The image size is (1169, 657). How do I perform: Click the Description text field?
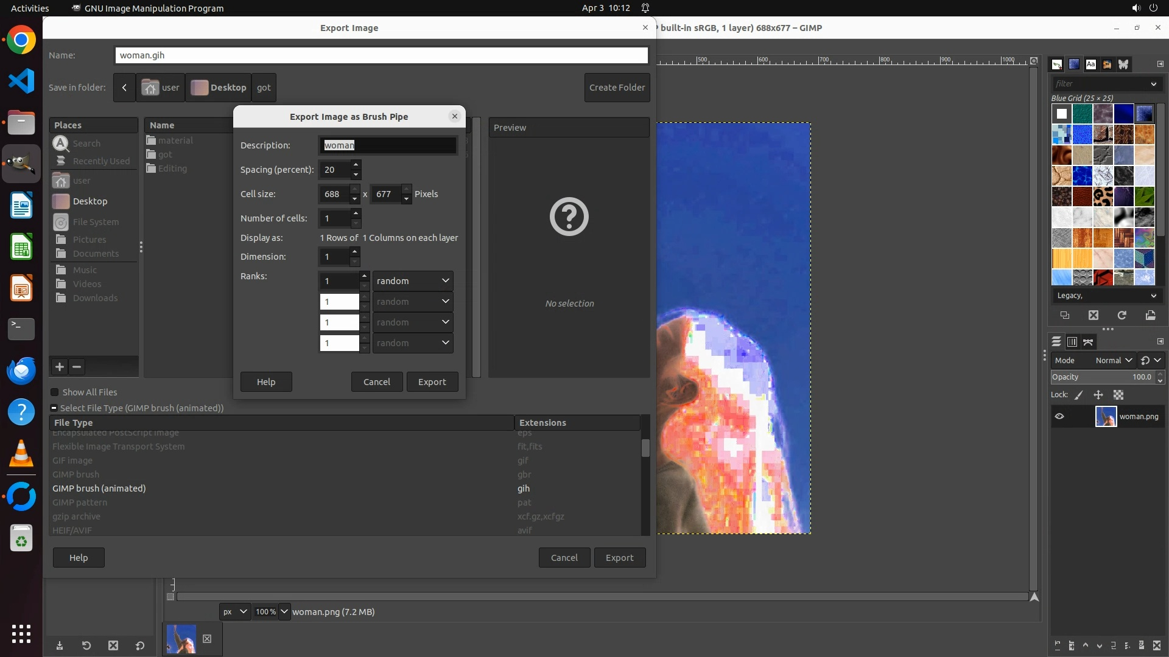388,145
